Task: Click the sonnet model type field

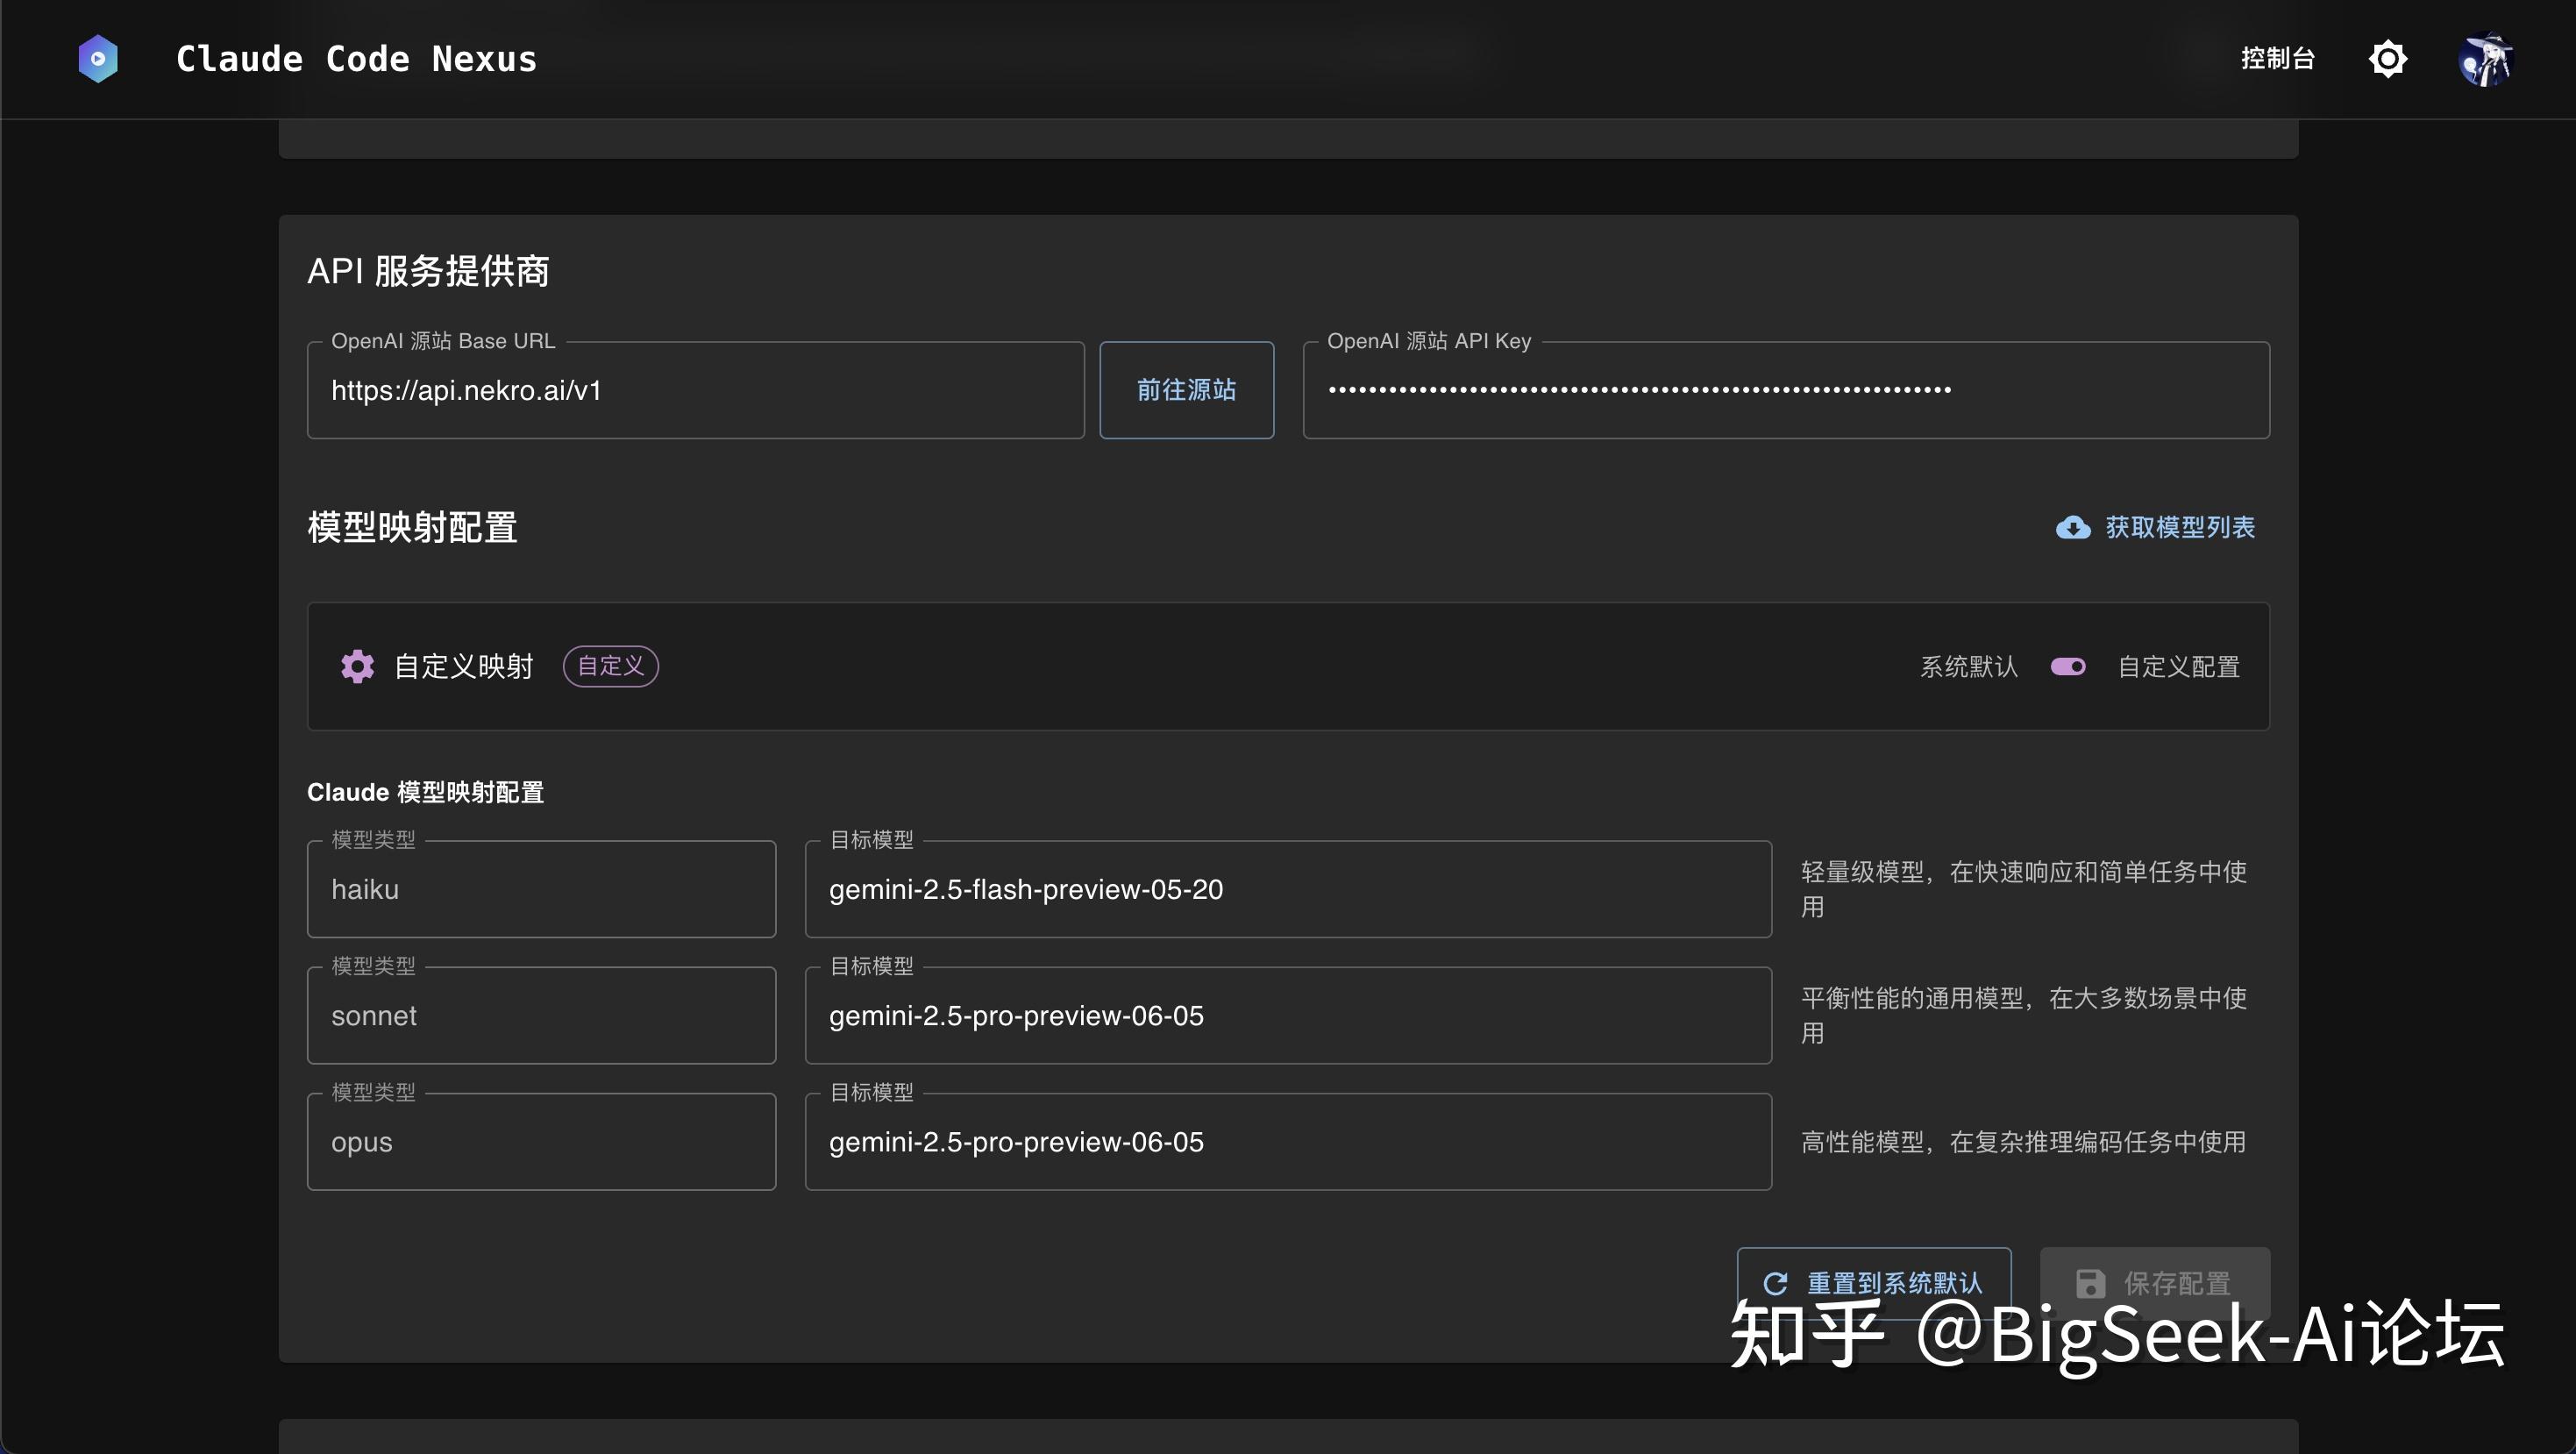Action: click(541, 1015)
